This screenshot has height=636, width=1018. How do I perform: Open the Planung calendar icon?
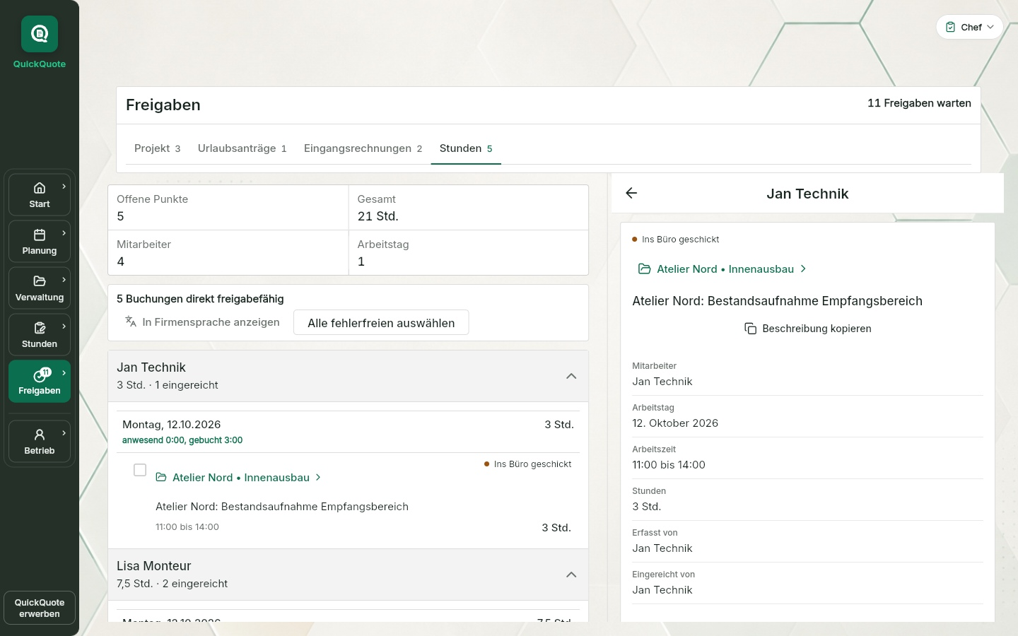(40, 235)
